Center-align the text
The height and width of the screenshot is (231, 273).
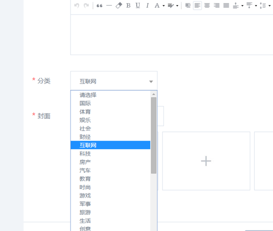[x=207, y=5]
